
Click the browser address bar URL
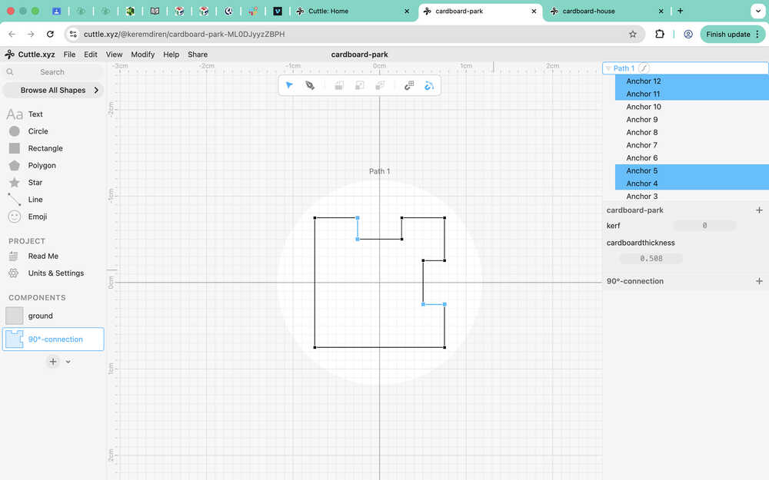click(184, 35)
